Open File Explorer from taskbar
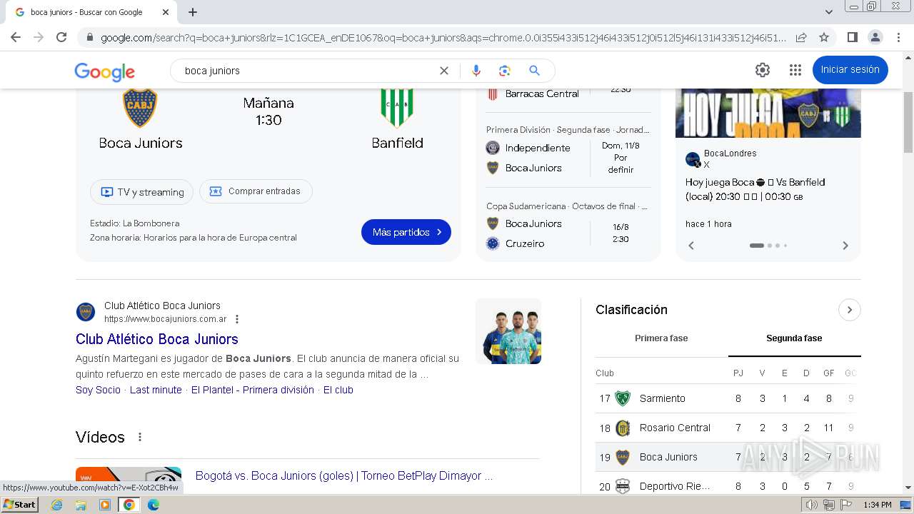Screen dimensions: 914x514 81,505
